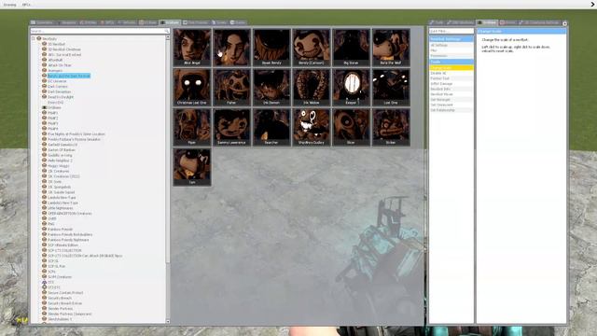Switch to the Entities tab
The width and height of the screenshot is (597, 336).
click(x=89, y=22)
